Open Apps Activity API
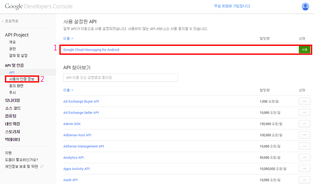 pos(76,169)
